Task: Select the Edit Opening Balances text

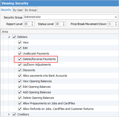Action: [x=37, y=87]
